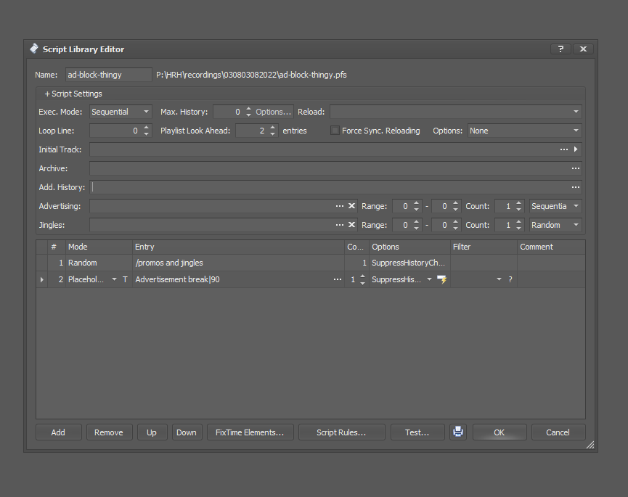Click the Max. History Options link
Screen dimensions: 628x497
pyautogui.click(x=273, y=112)
